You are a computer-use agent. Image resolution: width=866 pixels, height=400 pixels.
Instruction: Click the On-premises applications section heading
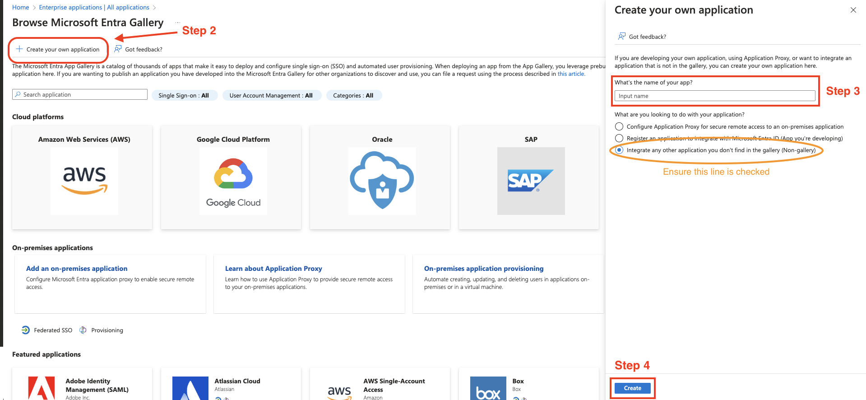52,248
